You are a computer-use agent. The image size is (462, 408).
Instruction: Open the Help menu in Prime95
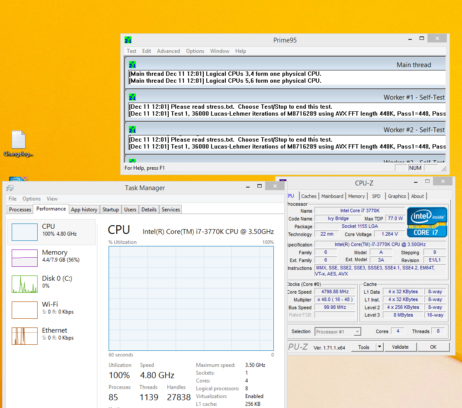(241, 51)
